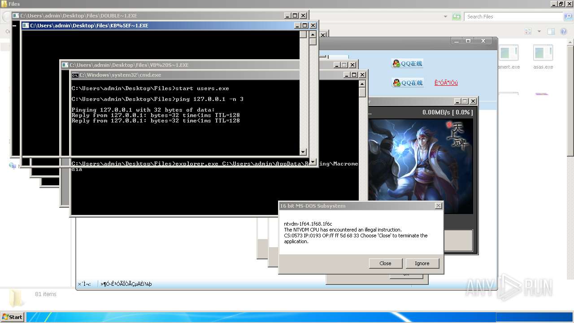574x323 pixels.
Task: Close the game downloader window
Action: coord(473,101)
